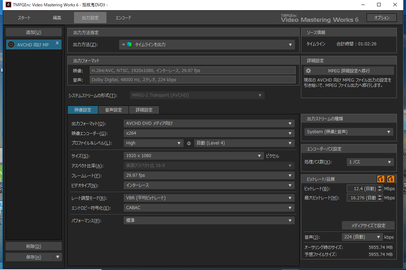406x270 pixels.
Task: Select the AVCHD 向け MP list item
Action: click(x=34, y=45)
